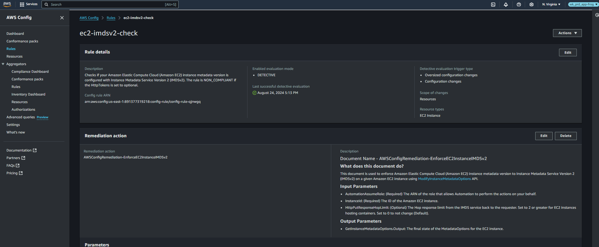The width and height of the screenshot is (599, 247).
Task: Open Documentation external link icon
Action: [35, 150]
